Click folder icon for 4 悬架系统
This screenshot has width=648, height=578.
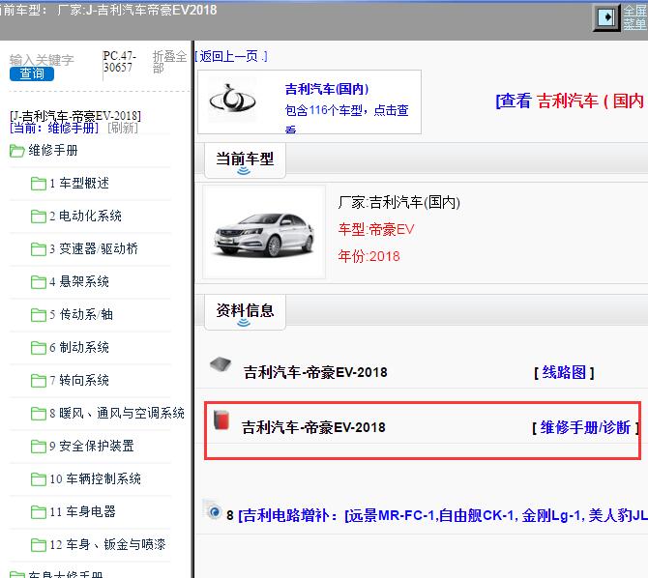tap(39, 282)
